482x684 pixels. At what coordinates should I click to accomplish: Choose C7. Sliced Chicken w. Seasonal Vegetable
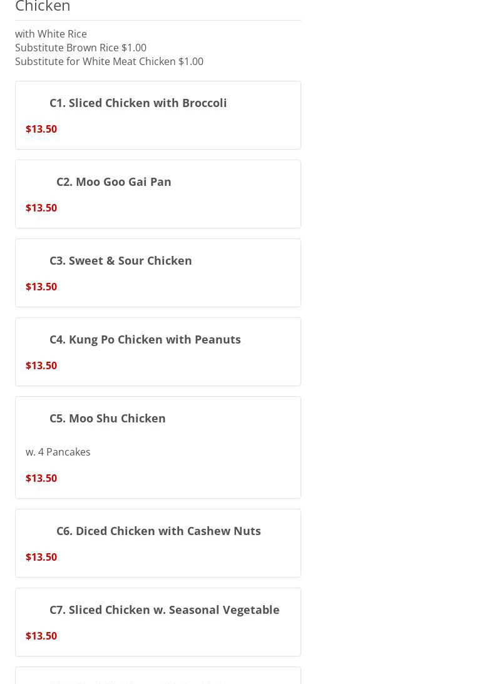pyautogui.click(x=164, y=610)
